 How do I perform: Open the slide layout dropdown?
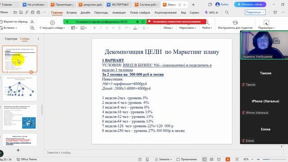pos(74,28)
